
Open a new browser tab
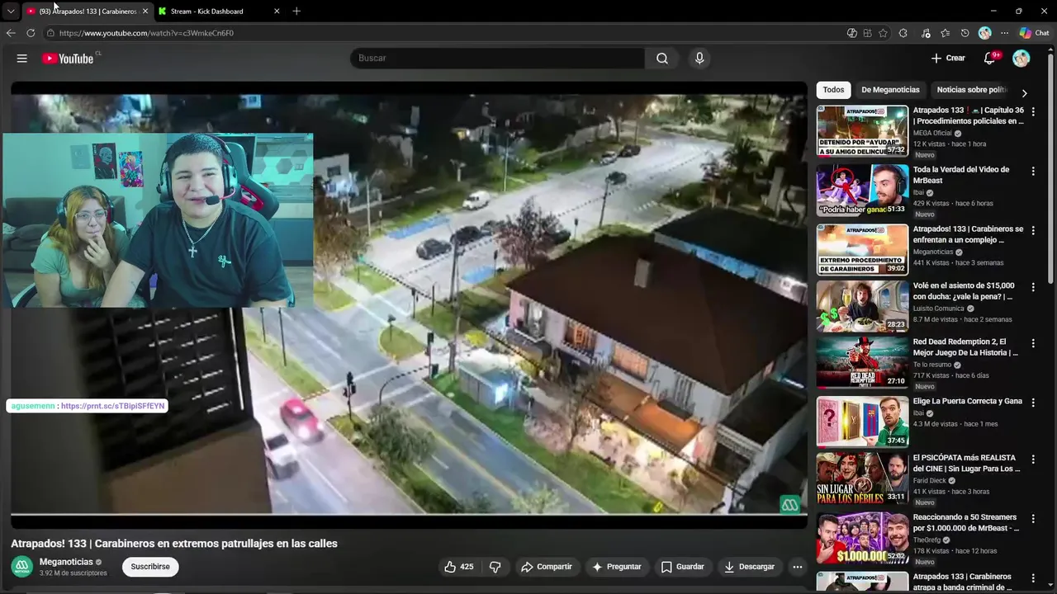tap(296, 11)
